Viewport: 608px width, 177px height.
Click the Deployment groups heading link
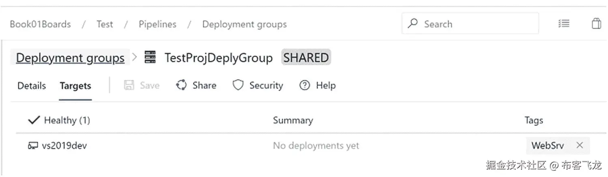[70, 58]
